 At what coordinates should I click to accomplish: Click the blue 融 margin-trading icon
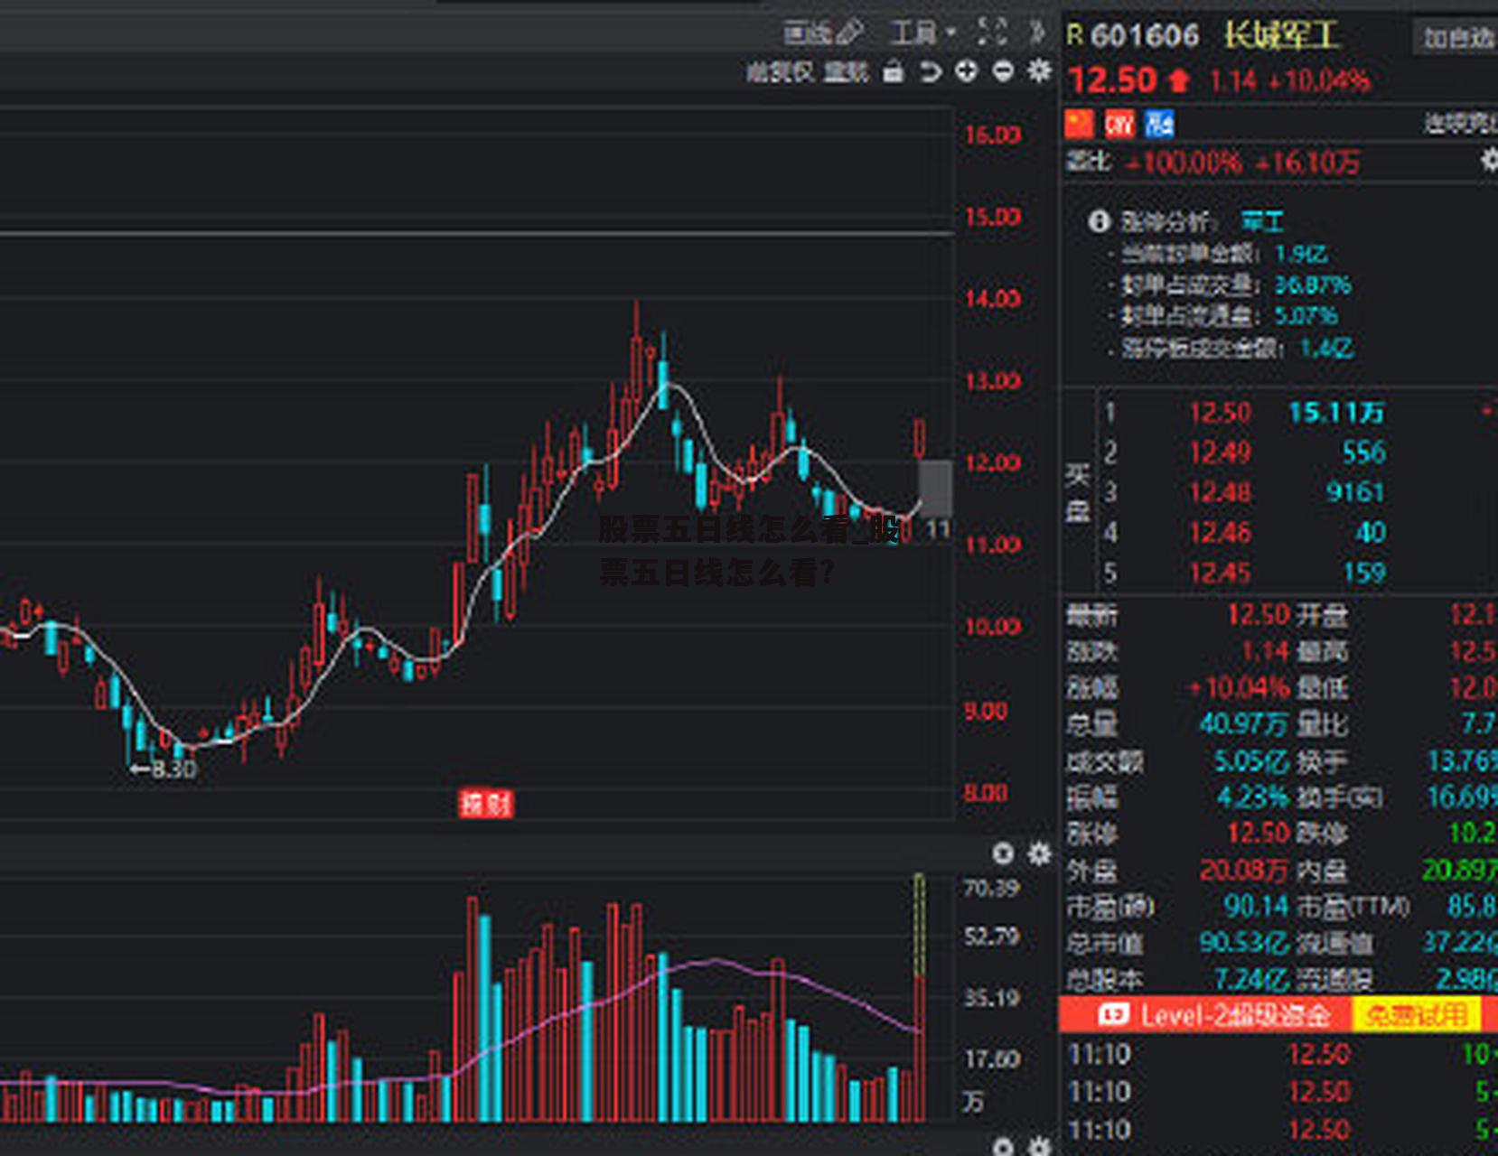[x=1159, y=123]
